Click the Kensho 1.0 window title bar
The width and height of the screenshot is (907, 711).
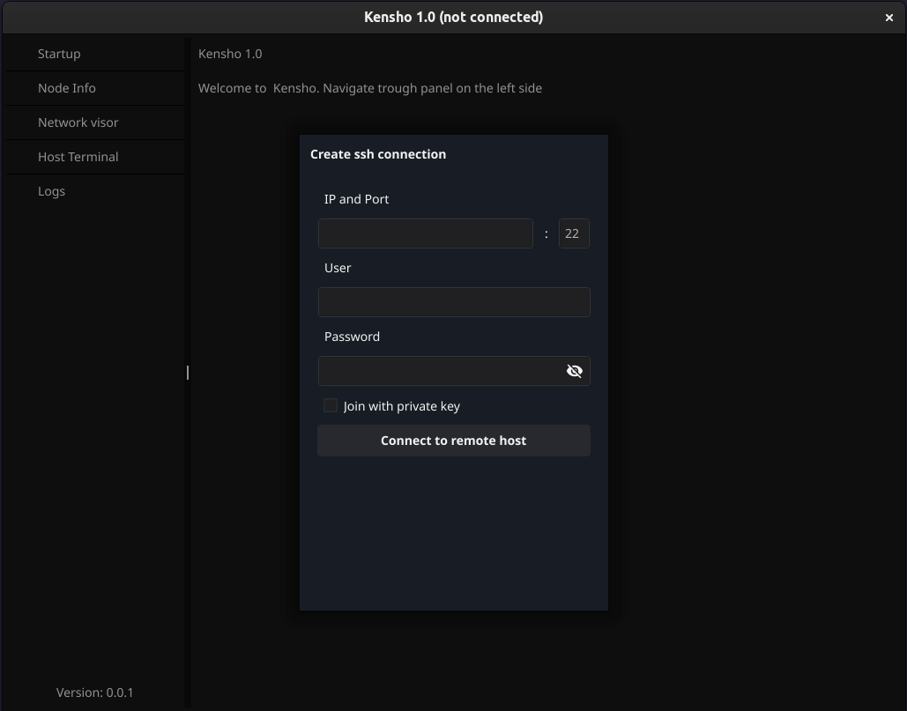pyautogui.click(x=453, y=17)
